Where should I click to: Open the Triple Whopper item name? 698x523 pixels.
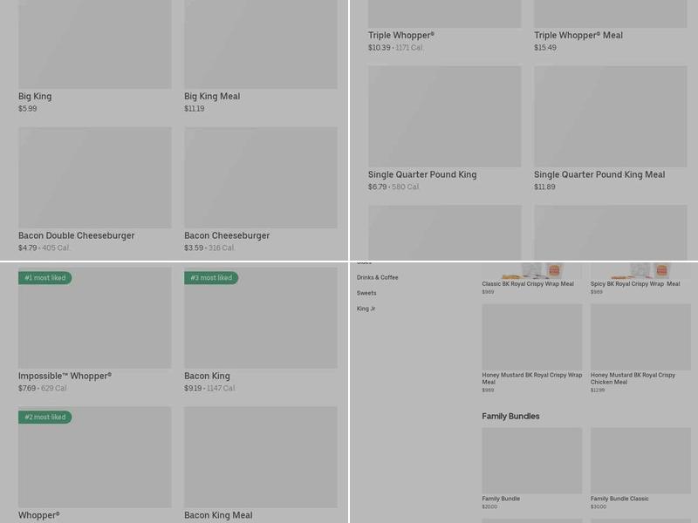[401, 35]
